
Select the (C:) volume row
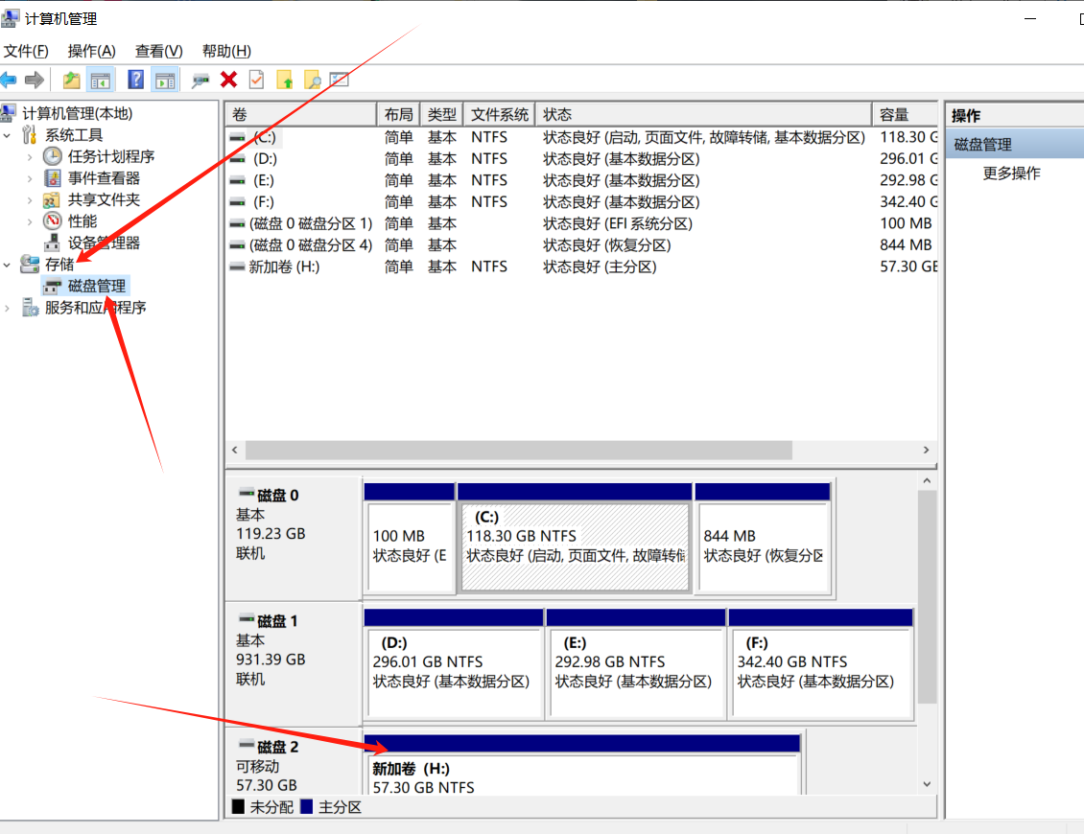point(581,137)
